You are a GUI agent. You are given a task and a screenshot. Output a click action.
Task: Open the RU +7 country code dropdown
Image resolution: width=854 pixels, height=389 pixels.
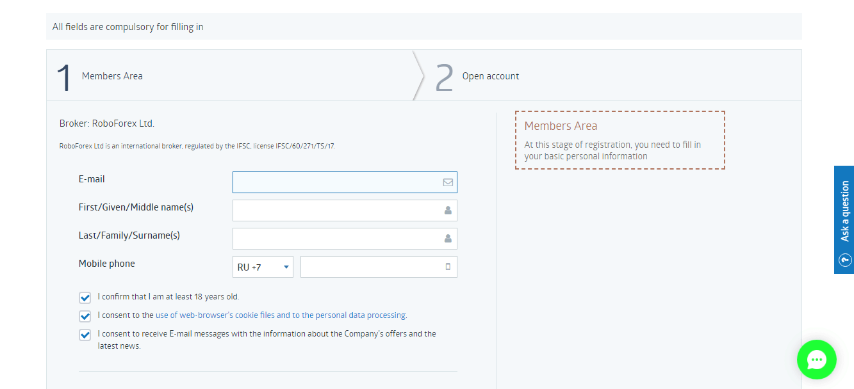tap(263, 267)
